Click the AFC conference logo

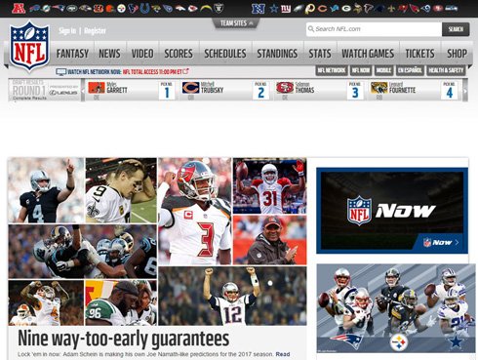(19, 9)
